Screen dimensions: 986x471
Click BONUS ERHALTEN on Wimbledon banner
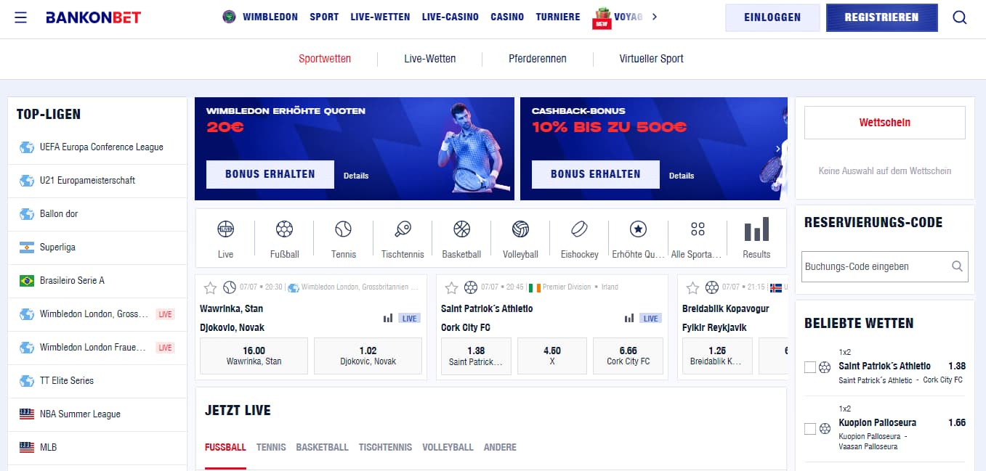point(270,174)
